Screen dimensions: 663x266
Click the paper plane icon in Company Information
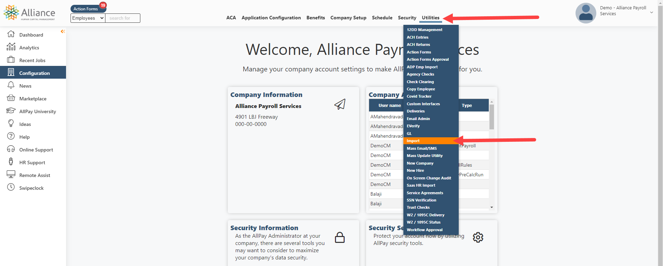340,104
